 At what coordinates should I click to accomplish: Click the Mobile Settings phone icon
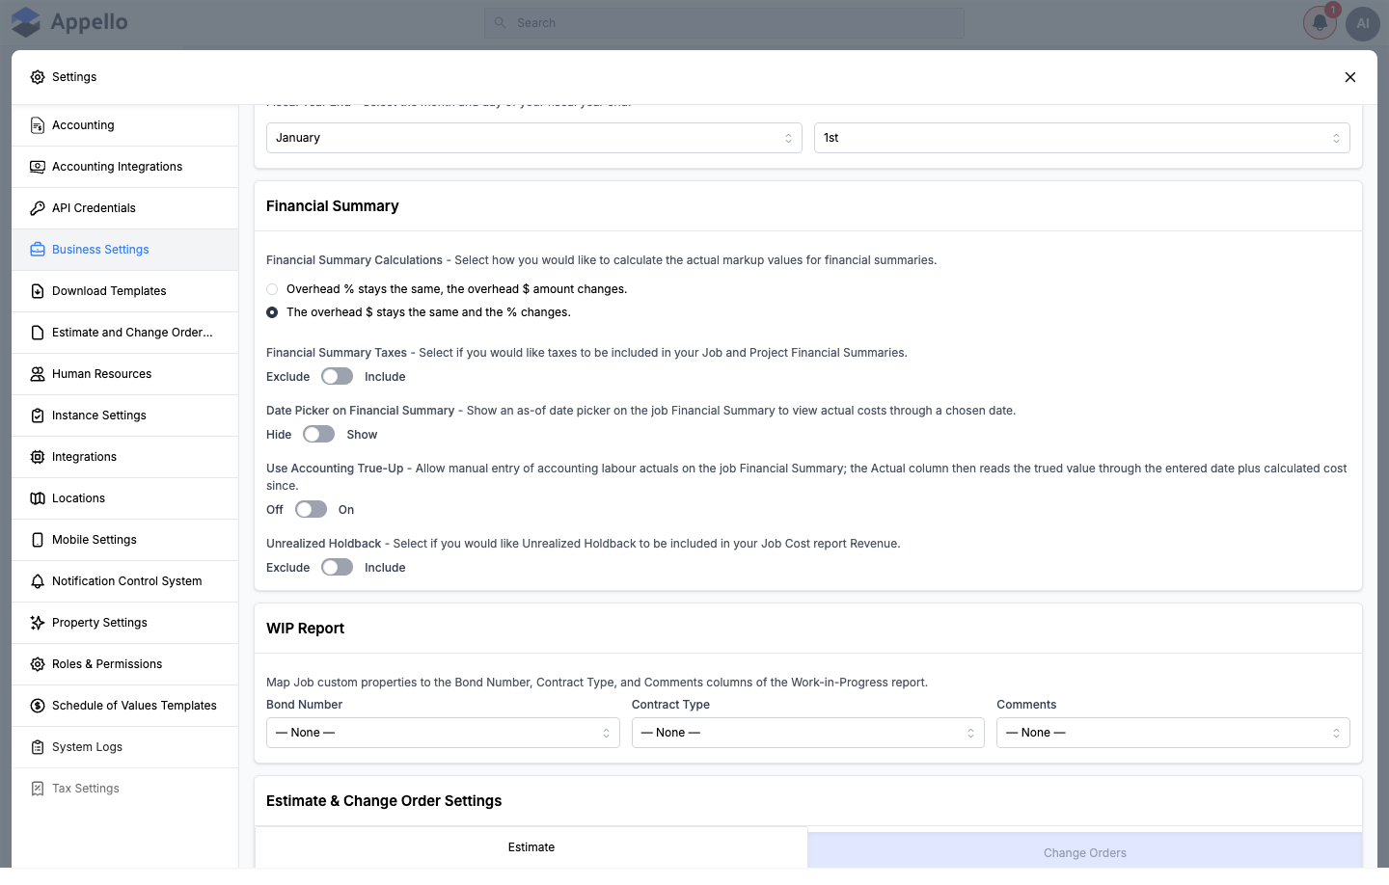[x=38, y=540]
